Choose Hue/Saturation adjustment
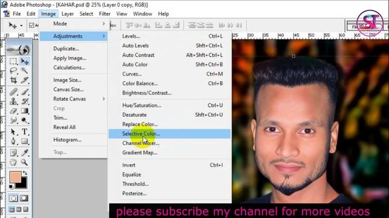This screenshot has height=218, width=389. pos(170,105)
